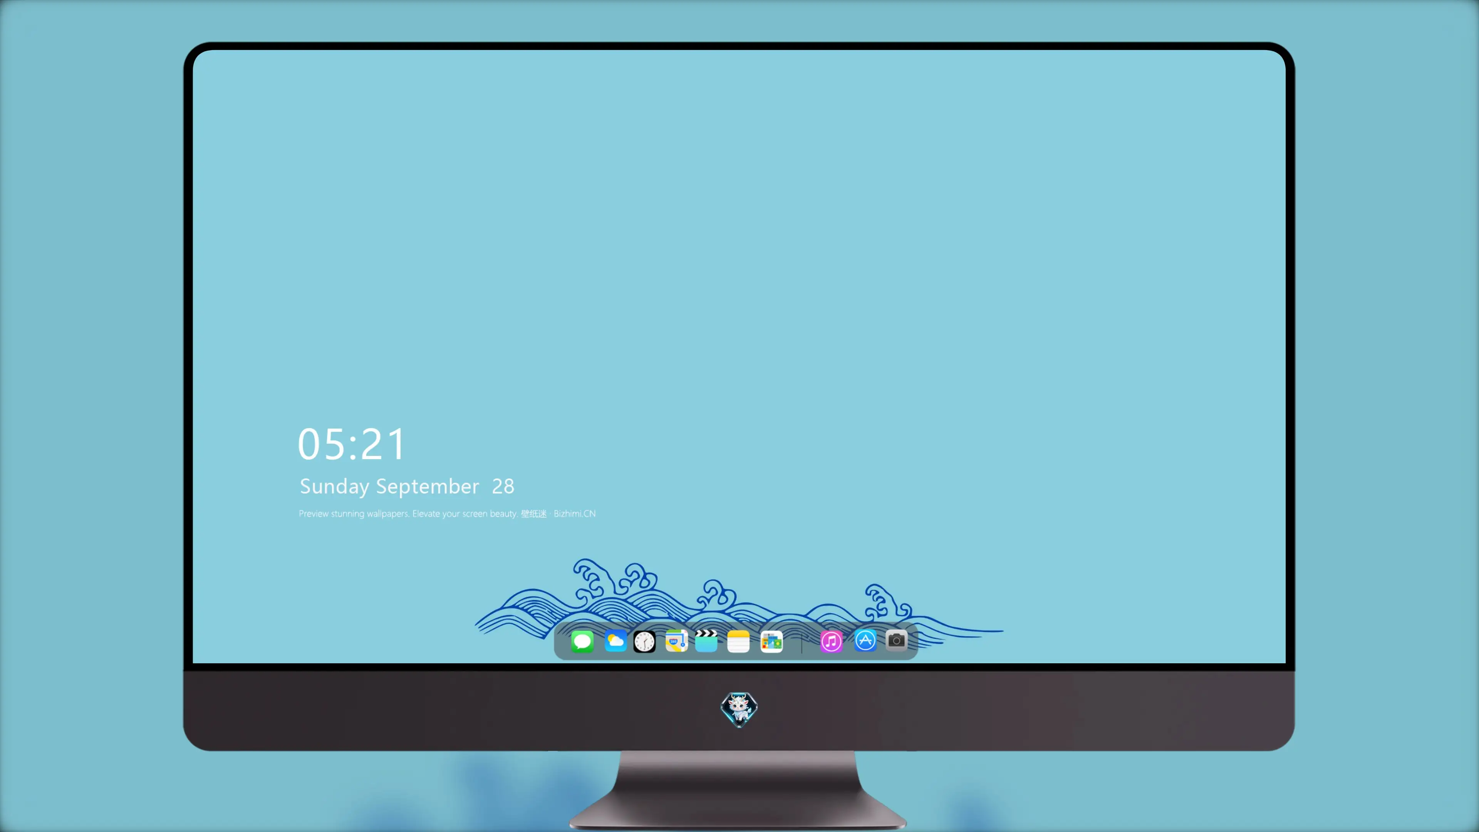Click the 05:21 clock display
This screenshot has width=1479, height=832.
[351, 445]
